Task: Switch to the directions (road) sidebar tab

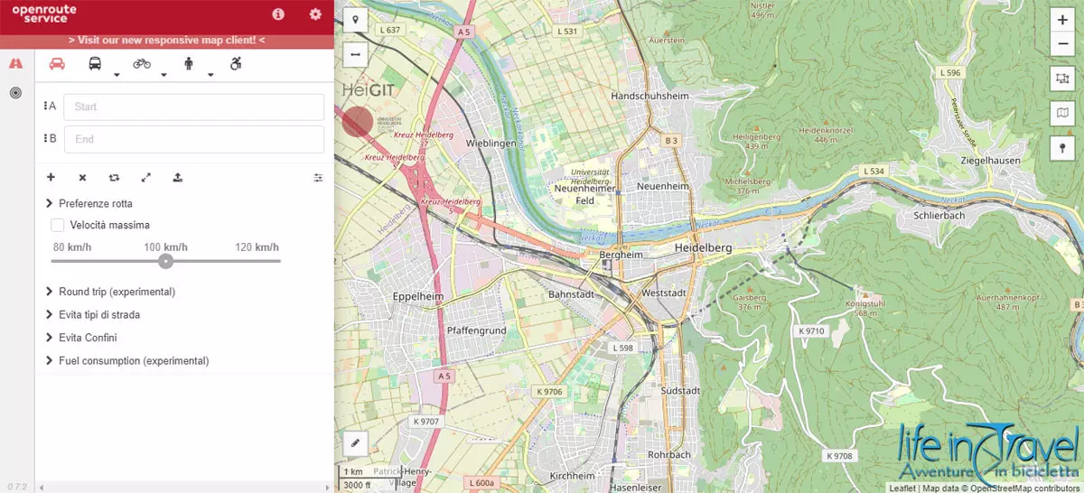Action: point(15,63)
